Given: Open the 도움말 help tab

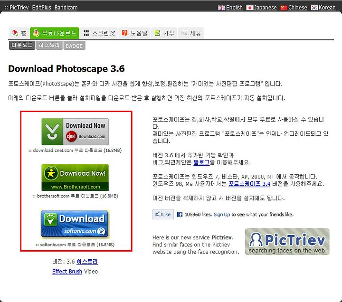Looking at the screenshot, I should click(x=134, y=33).
